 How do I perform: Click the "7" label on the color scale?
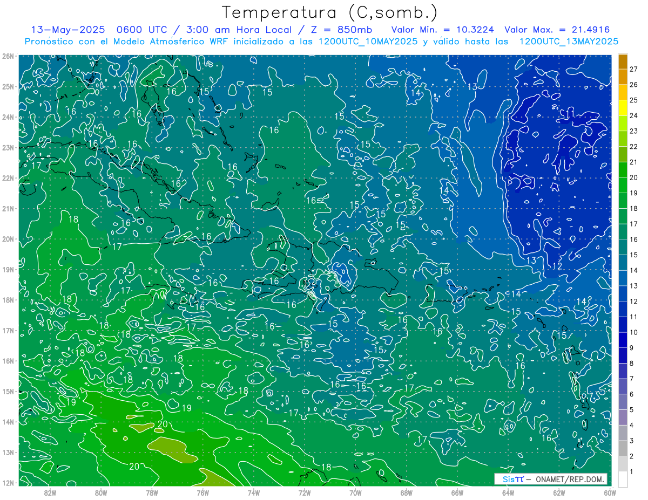[x=632, y=379]
